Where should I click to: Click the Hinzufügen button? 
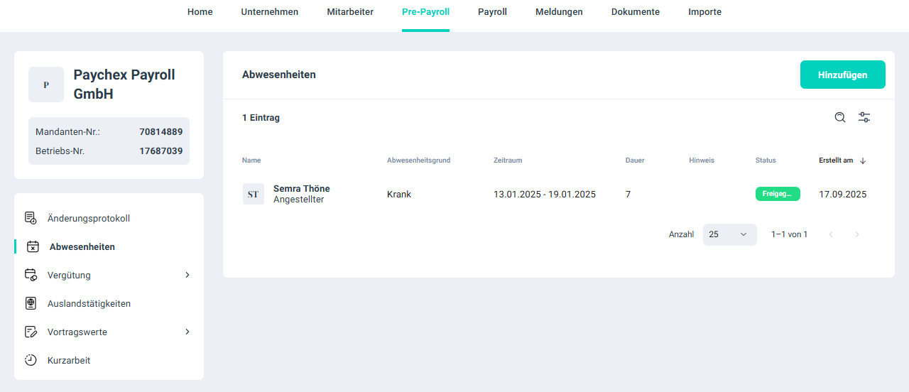point(842,75)
